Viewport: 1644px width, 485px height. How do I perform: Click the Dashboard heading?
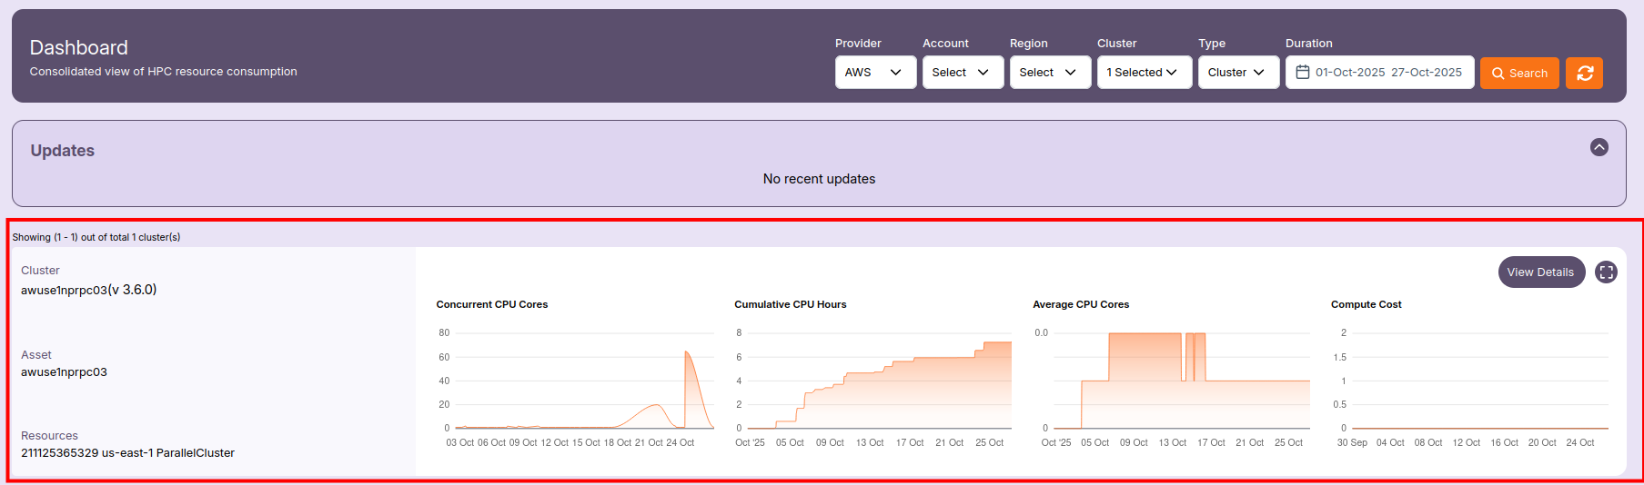(79, 47)
